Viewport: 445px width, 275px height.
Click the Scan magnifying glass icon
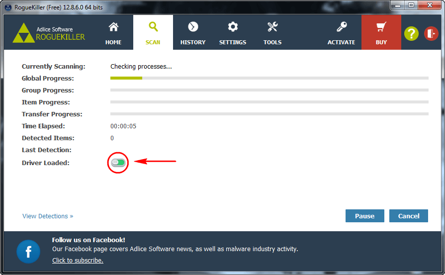153,27
